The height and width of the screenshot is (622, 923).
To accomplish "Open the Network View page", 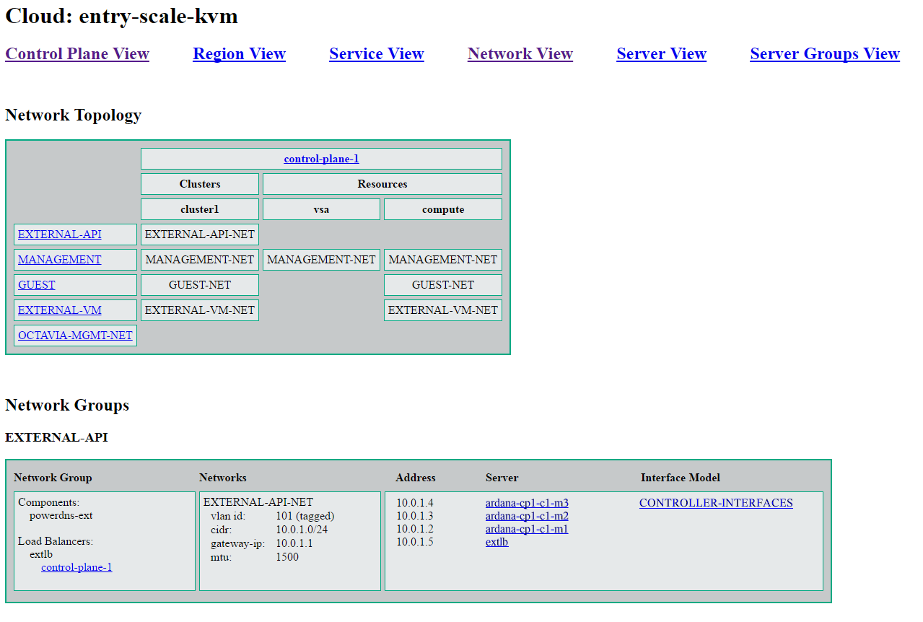I will click(x=520, y=54).
